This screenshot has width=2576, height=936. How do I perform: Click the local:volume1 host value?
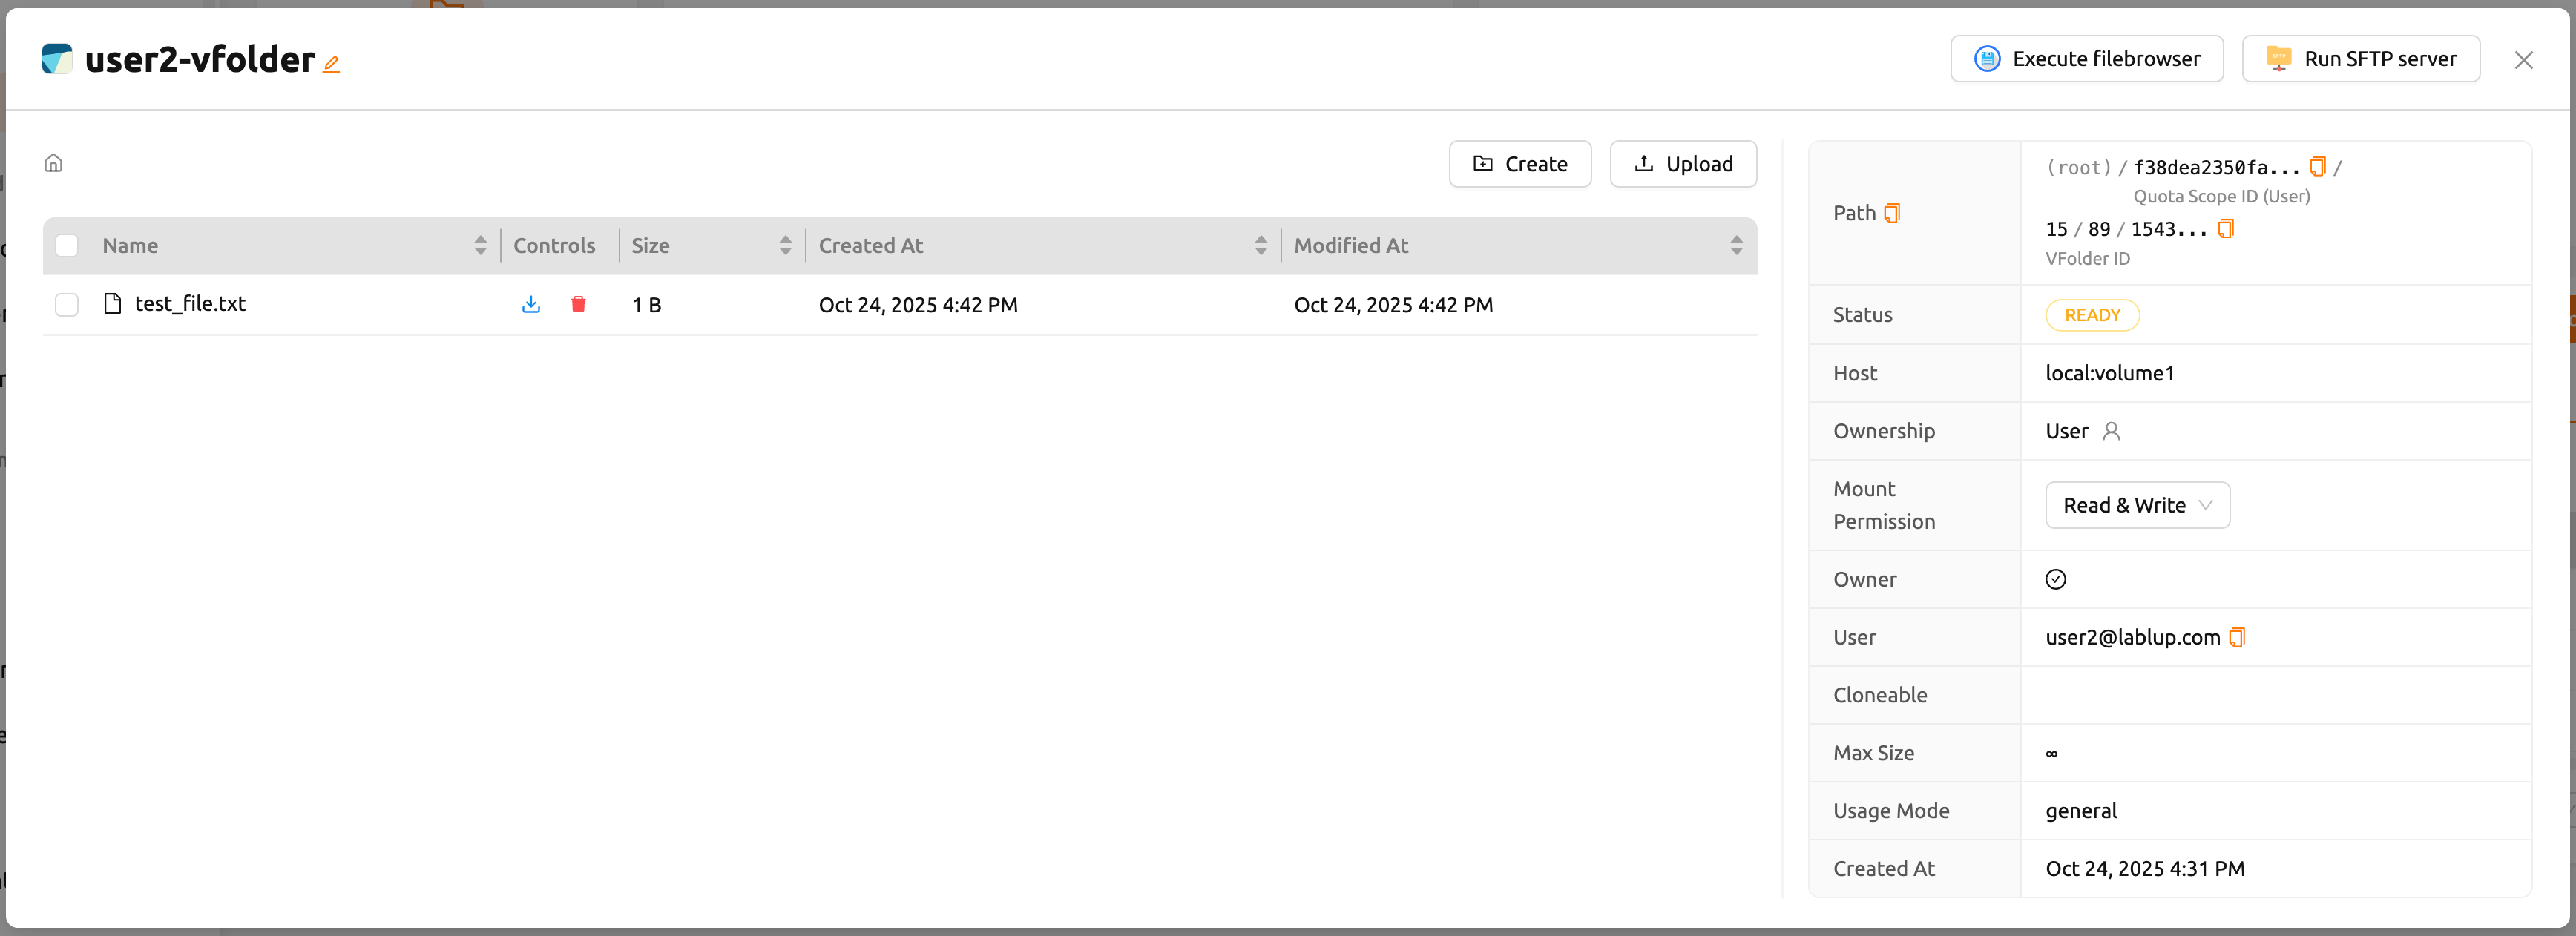click(2109, 373)
